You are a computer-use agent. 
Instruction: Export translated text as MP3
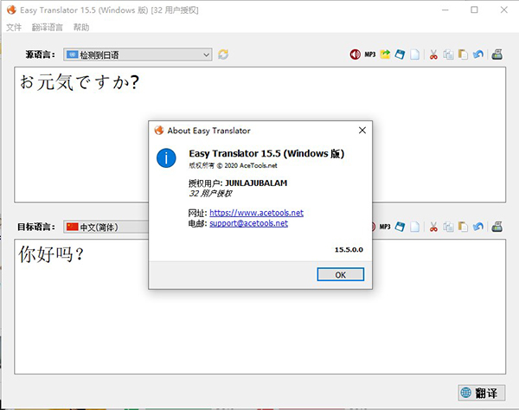click(x=385, y=227)
